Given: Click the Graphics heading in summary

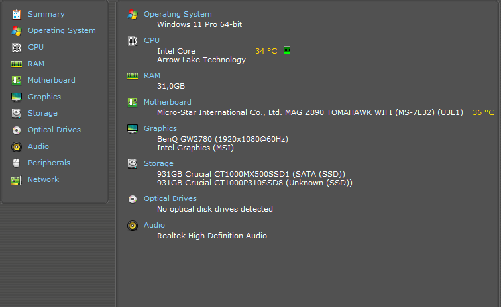Looking at the screenshot, I should [160, 128].
